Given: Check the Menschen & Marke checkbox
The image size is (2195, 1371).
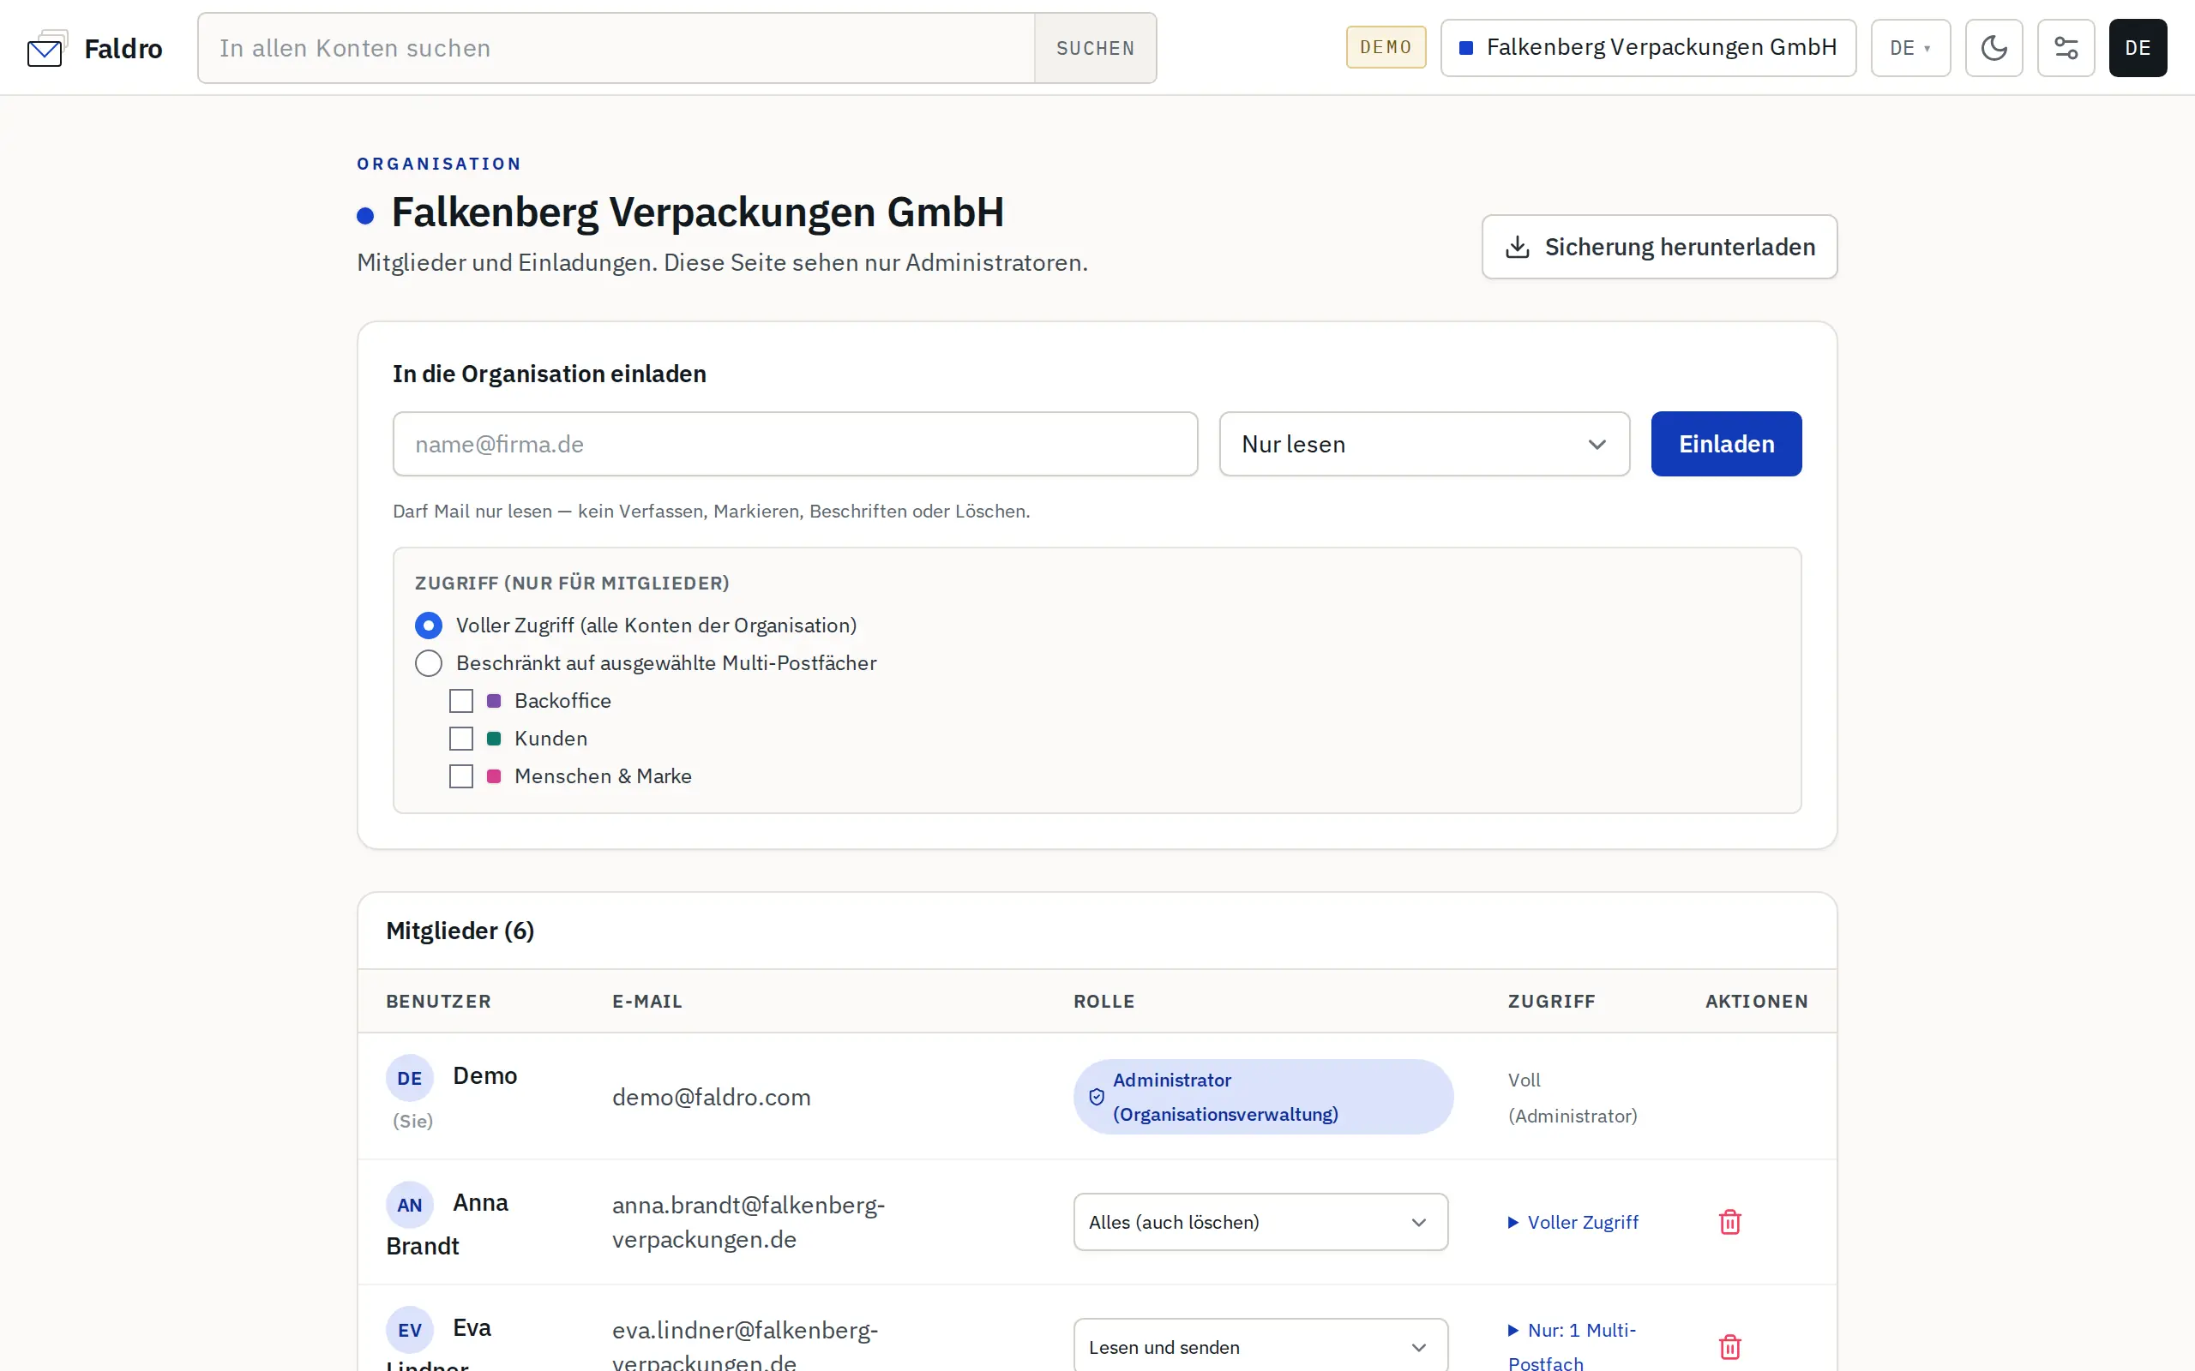Looking at the screenshot, I should click(460, 776).
